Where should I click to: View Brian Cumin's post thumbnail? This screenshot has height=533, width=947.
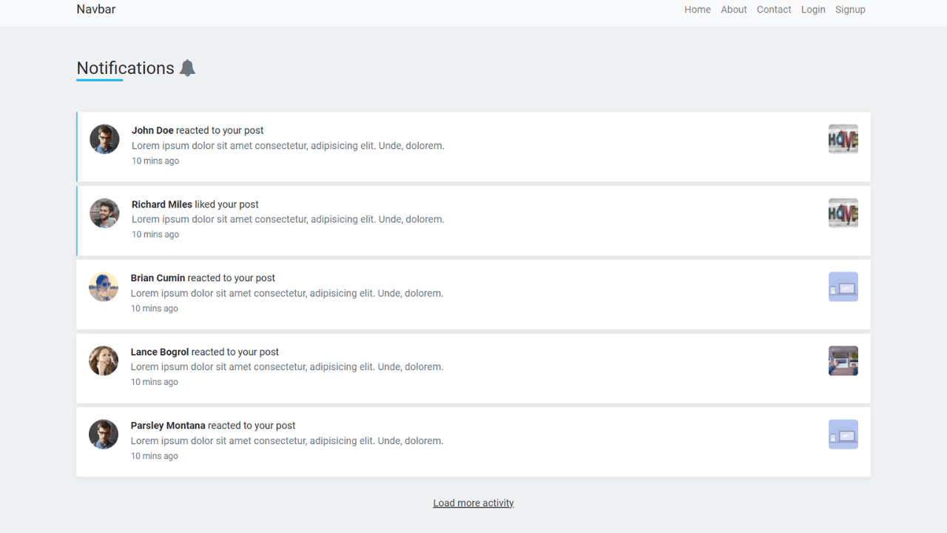[x=843, y=286]
